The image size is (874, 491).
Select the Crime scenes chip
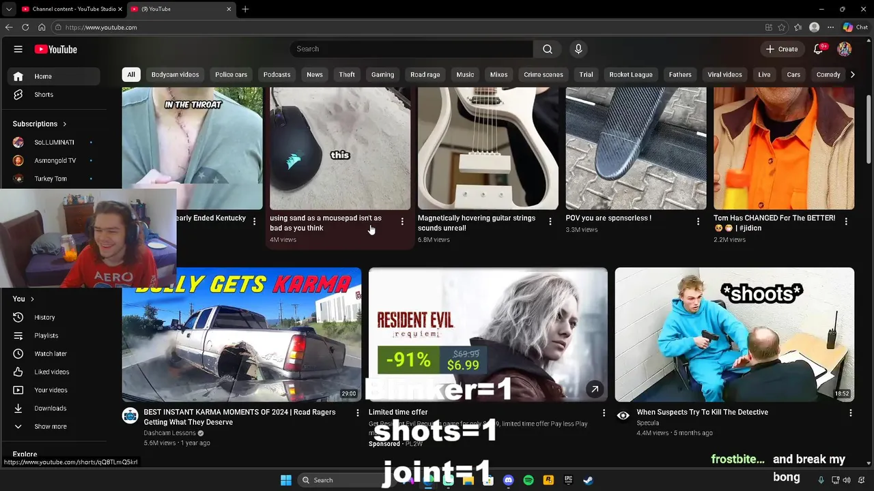tap(544, 74)
